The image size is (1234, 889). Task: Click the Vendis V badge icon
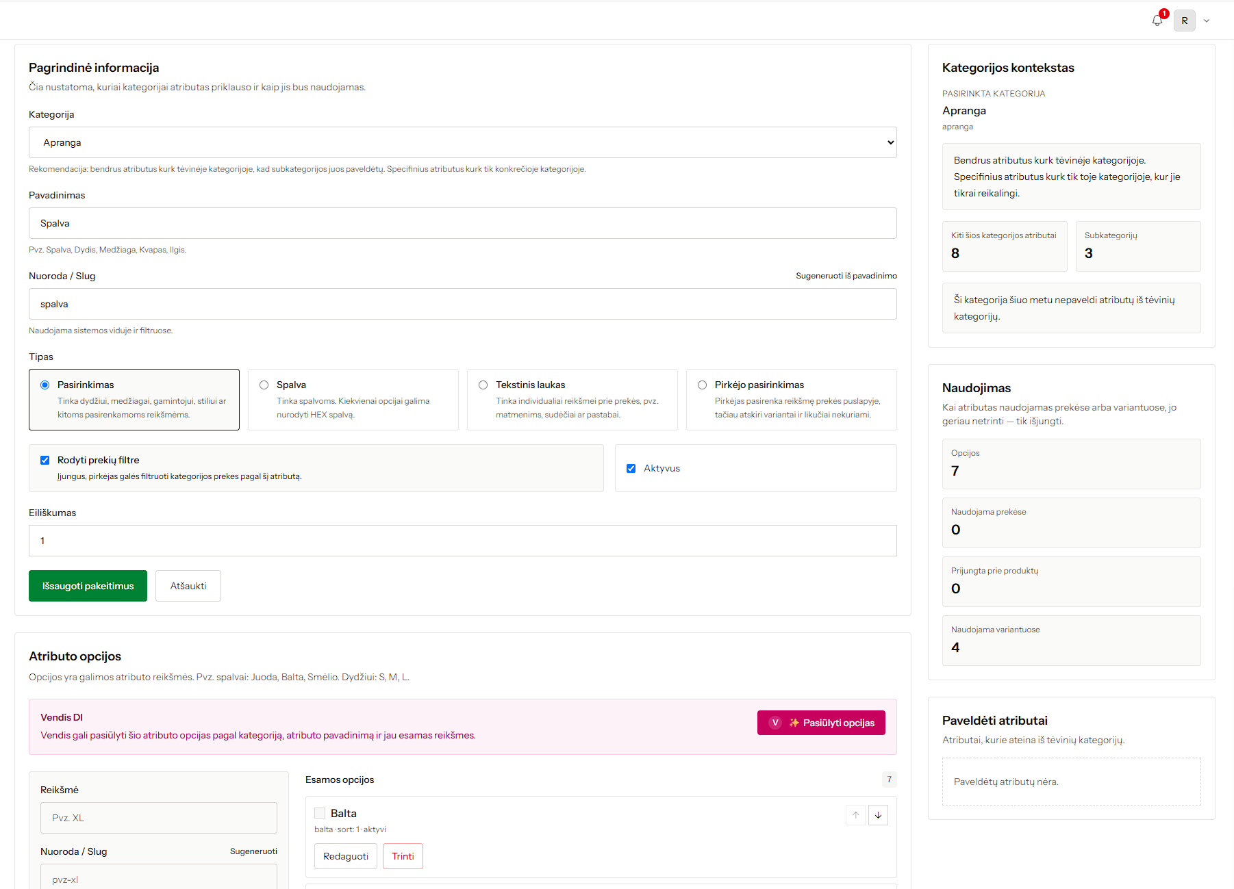[x=775, y=723]
